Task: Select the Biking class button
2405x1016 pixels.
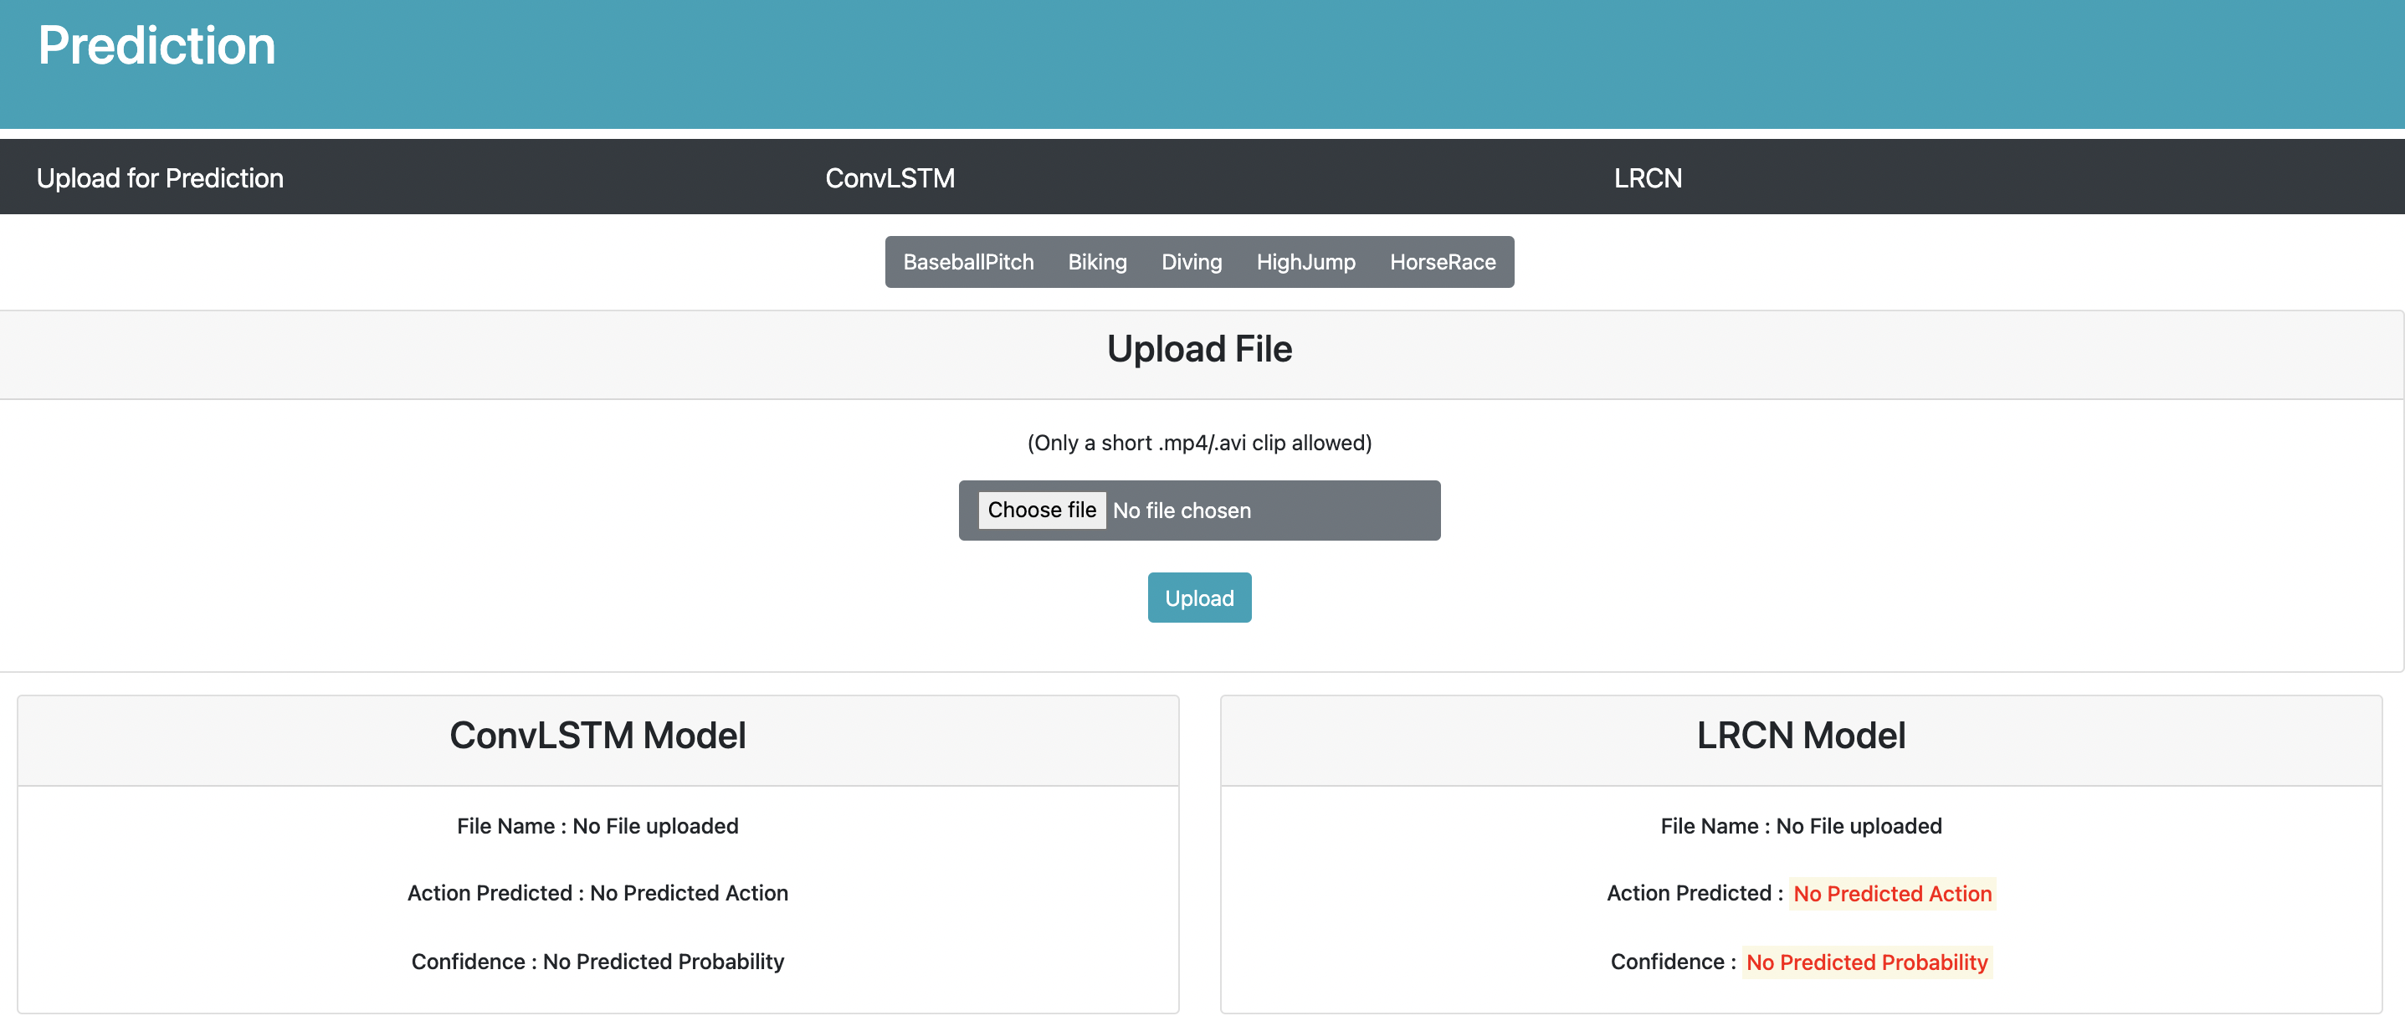Action: coord(1096,263)
